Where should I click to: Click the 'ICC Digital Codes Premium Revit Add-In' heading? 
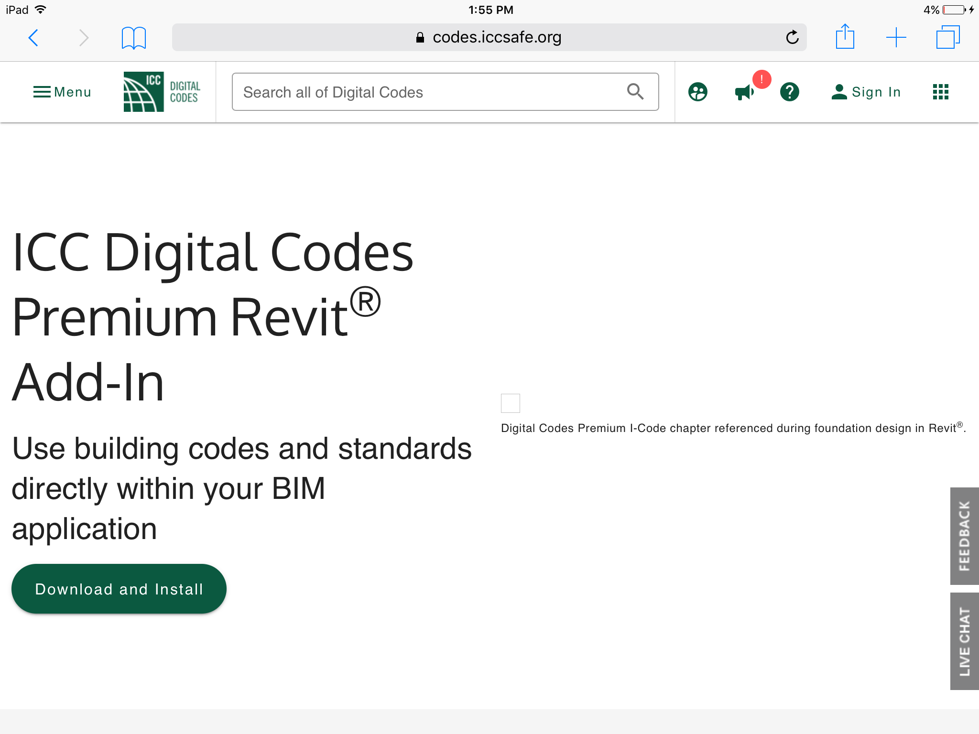(213, 317)
